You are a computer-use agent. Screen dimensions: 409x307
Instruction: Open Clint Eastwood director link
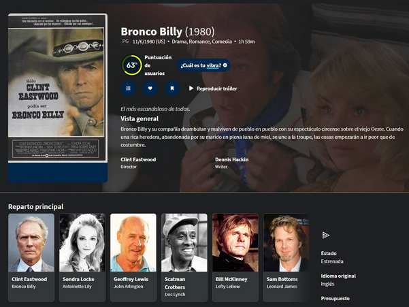(138, 159)
